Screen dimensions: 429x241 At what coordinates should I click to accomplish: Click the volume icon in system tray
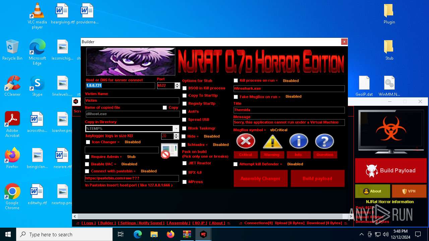click(386, 234)
